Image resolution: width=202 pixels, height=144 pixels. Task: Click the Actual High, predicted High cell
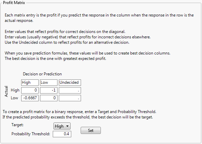coord(30,90)
